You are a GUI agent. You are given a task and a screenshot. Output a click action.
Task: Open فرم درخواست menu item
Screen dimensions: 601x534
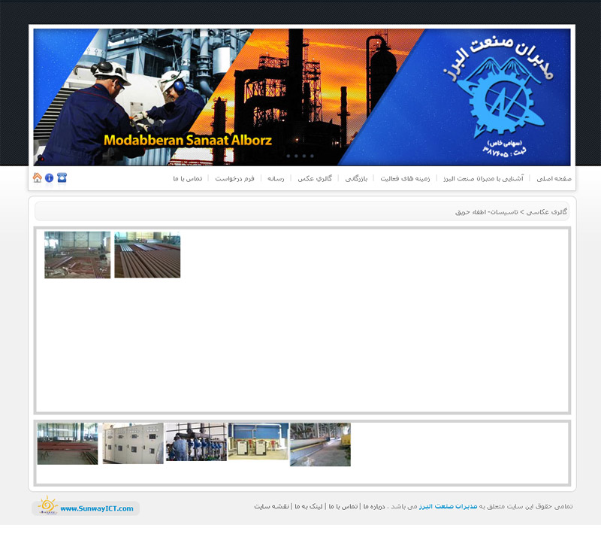click(x=234, y=178)
